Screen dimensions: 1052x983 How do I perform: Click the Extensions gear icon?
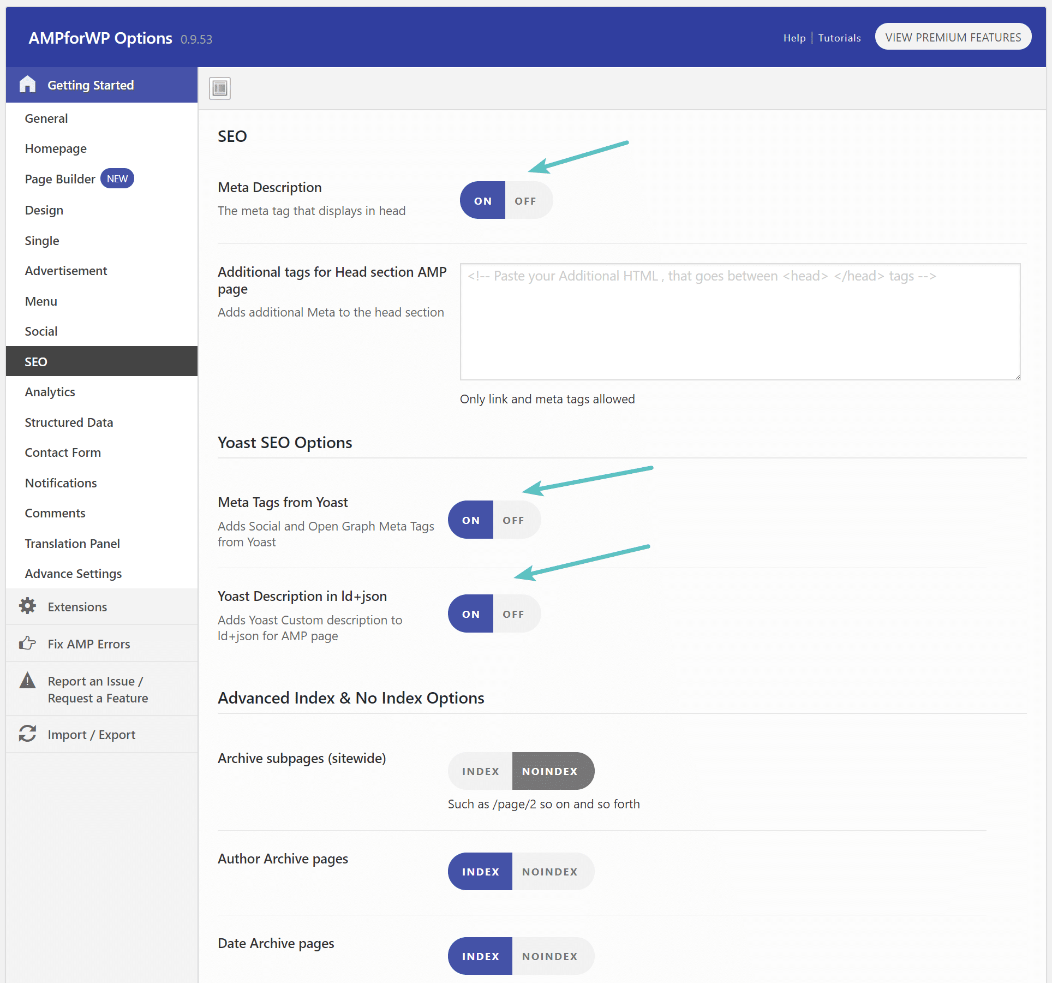pyautogui.click(x=27, y=606)
